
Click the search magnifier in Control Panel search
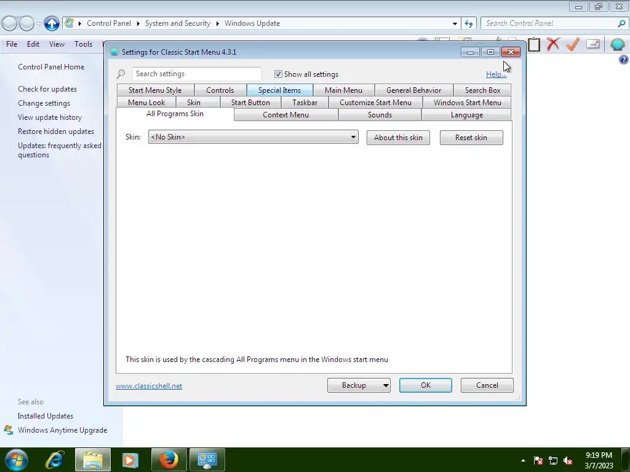621,23
